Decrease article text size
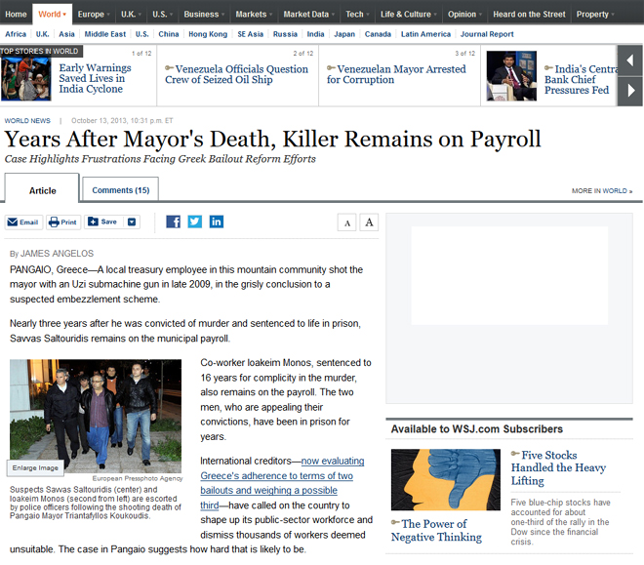This screenshot has width=644, height=565. 346,222
